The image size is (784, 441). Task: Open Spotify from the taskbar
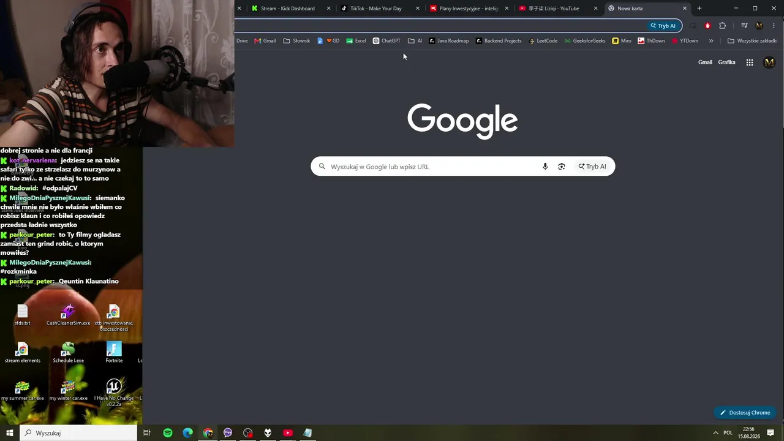[168, 433]
